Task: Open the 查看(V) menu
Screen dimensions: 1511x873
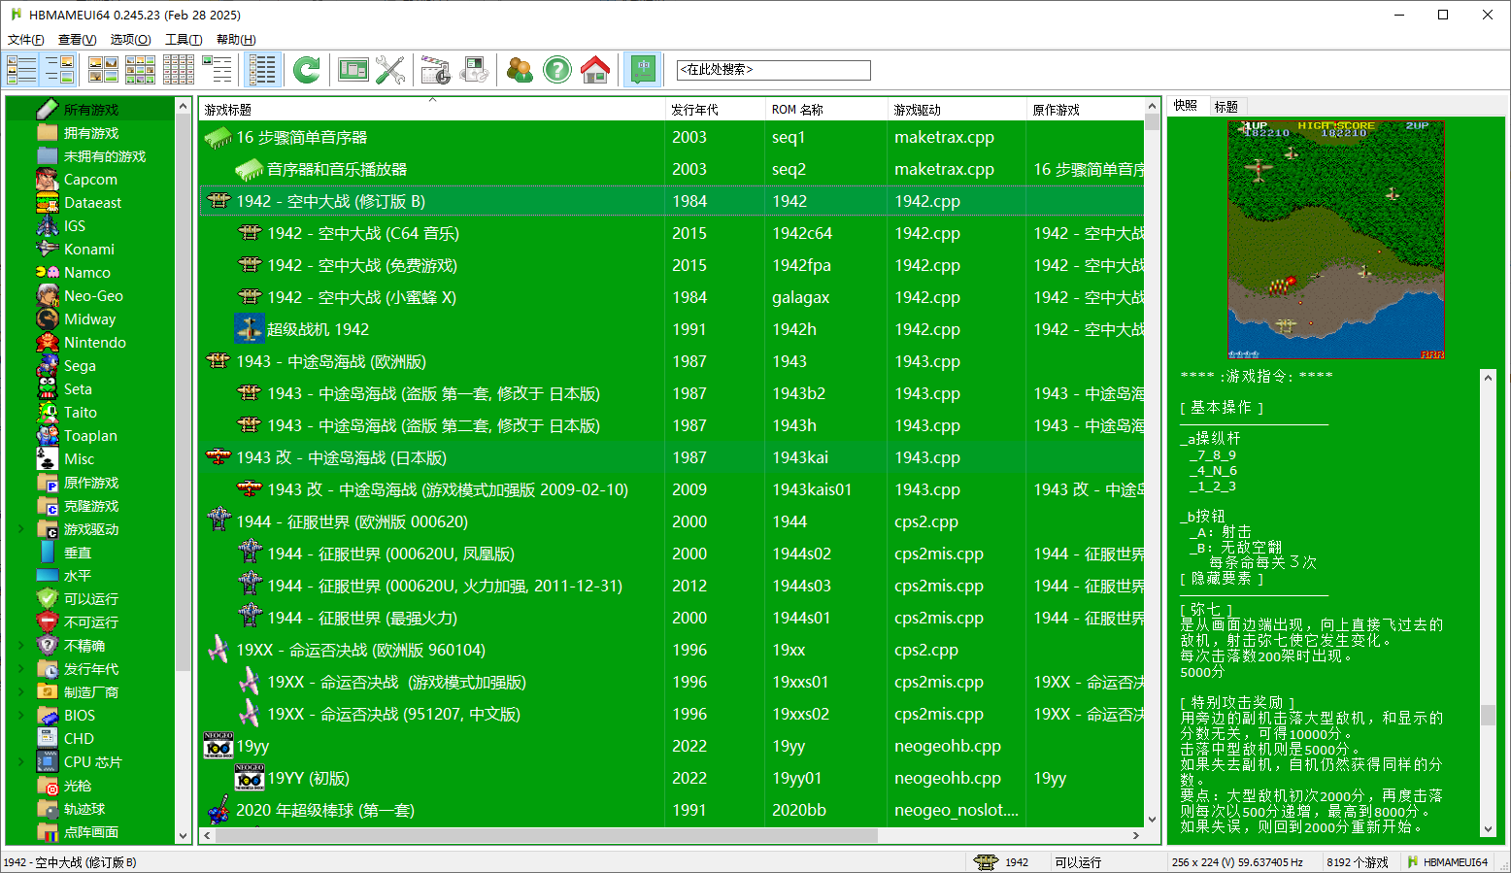Action: pyautogui.click(x=78, y=40)
